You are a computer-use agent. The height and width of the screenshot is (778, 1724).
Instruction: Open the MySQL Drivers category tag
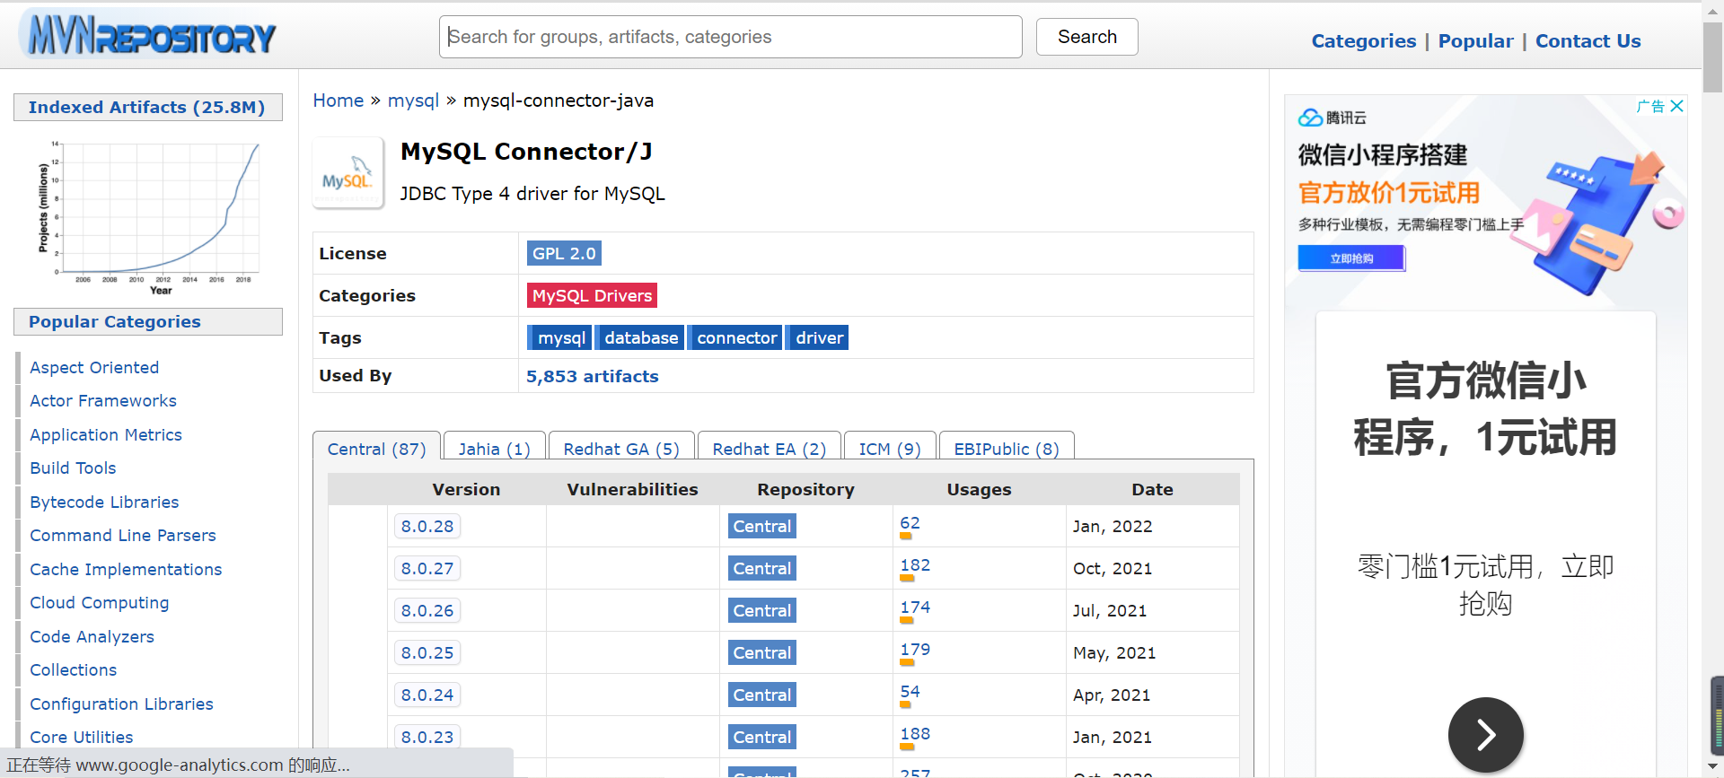(x=592, y=296)
